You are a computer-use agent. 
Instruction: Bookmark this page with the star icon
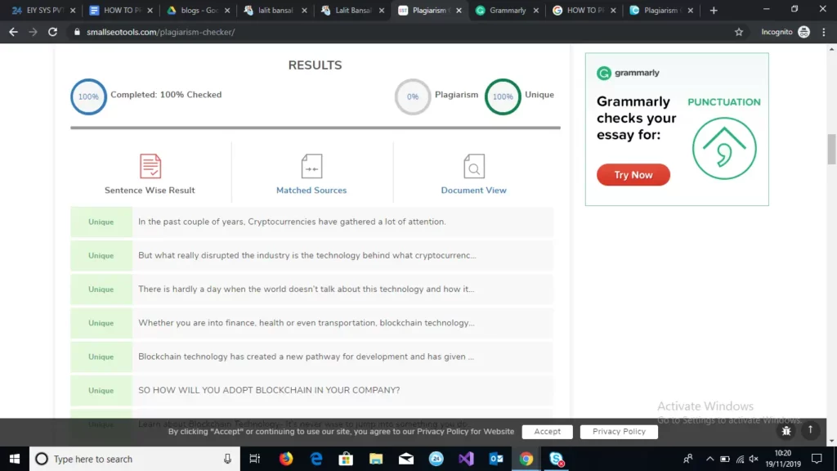(739, 32)
